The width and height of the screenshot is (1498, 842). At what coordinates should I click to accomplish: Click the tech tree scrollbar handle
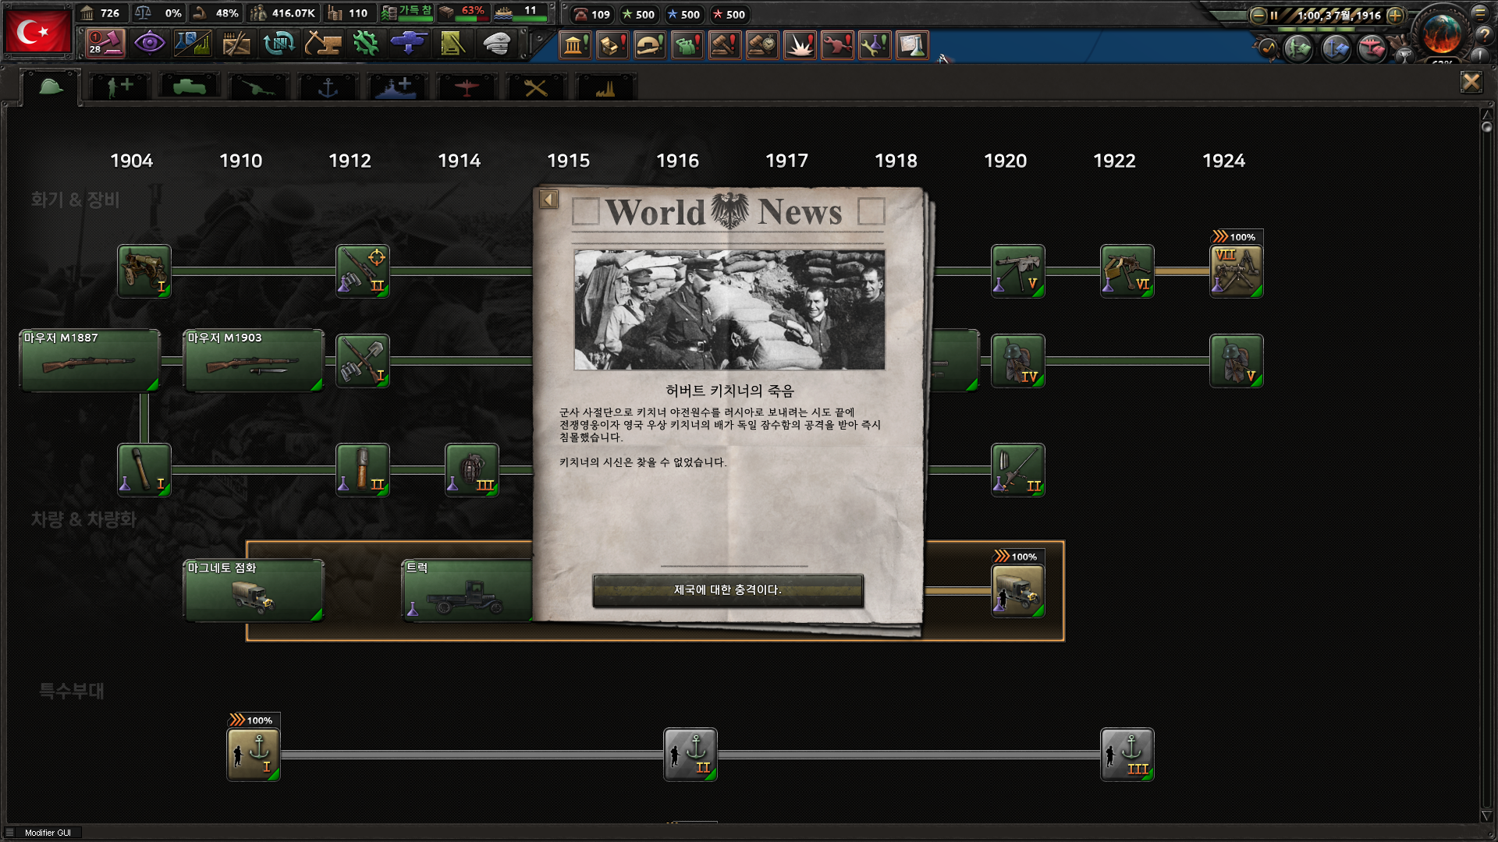(1486, 126)
